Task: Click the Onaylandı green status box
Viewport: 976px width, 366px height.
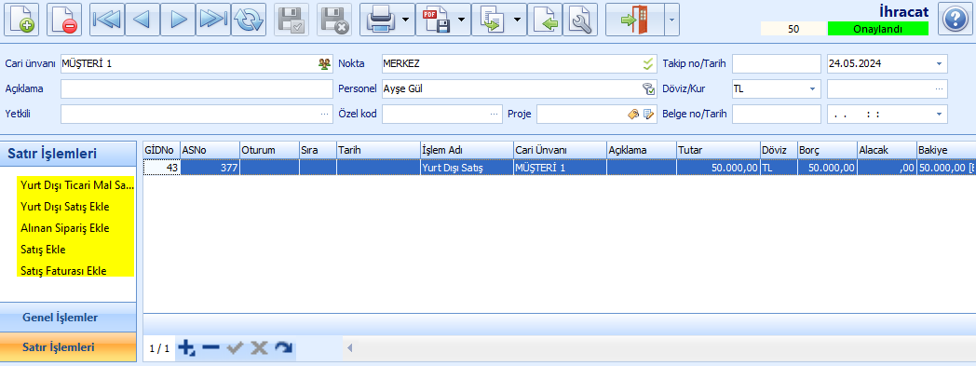Action: (x=877, y=29)
